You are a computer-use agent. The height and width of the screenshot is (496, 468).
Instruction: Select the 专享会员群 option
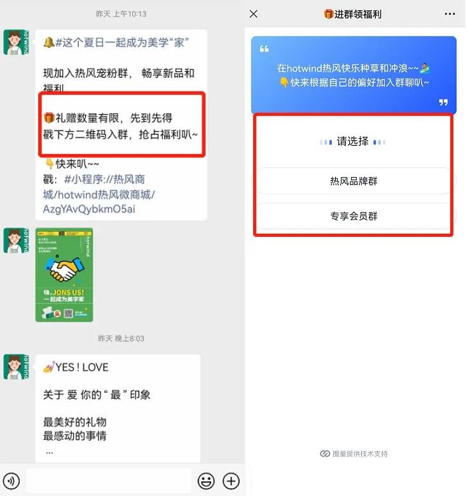354,216
